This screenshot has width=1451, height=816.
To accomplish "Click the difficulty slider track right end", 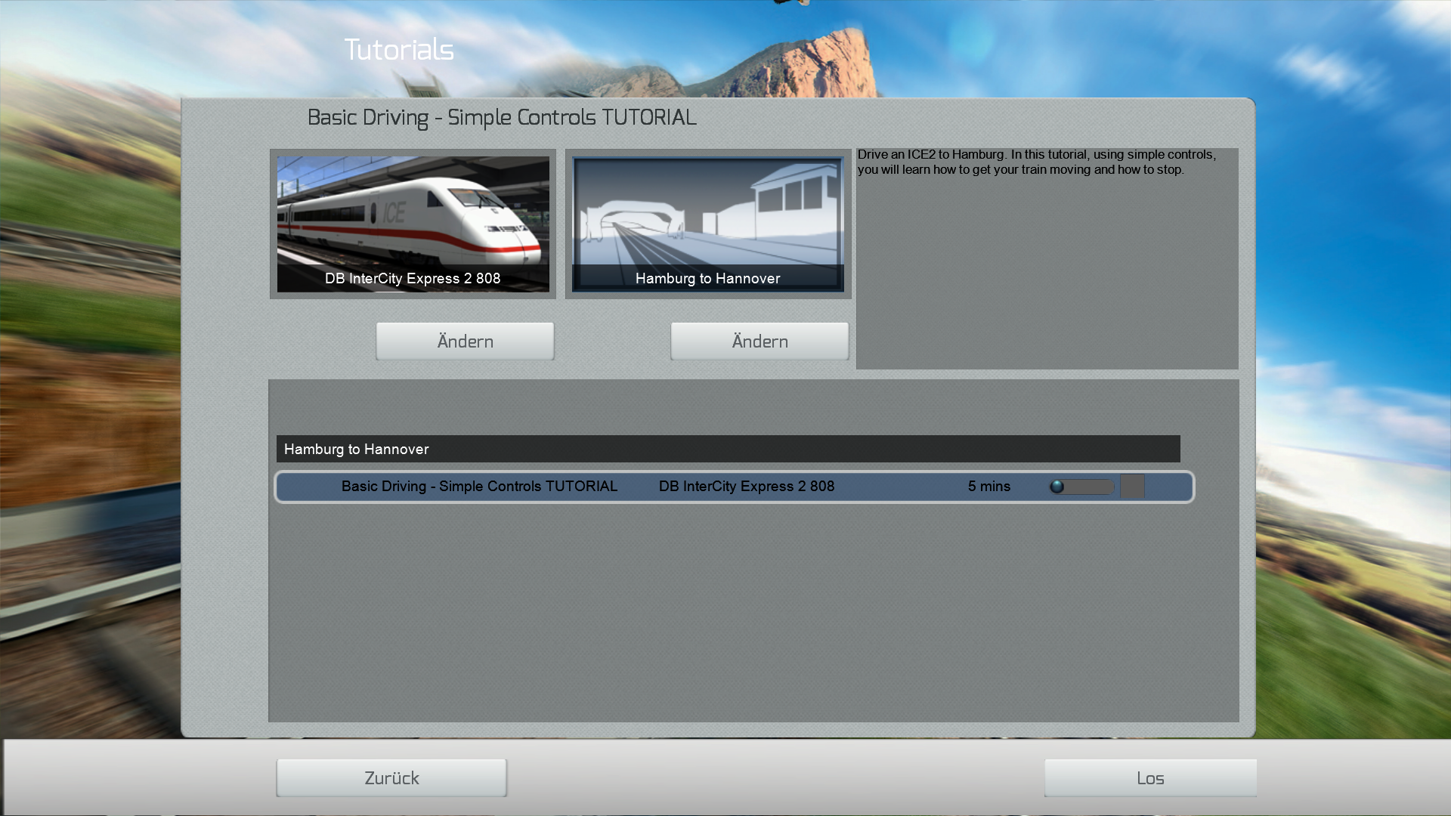I will click(1108, 487).
